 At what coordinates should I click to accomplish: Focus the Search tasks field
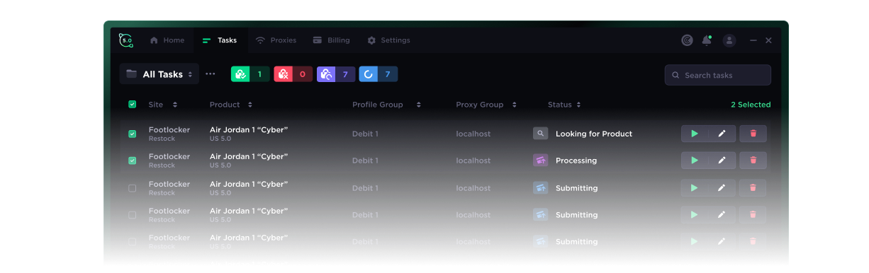click(717, 75)
